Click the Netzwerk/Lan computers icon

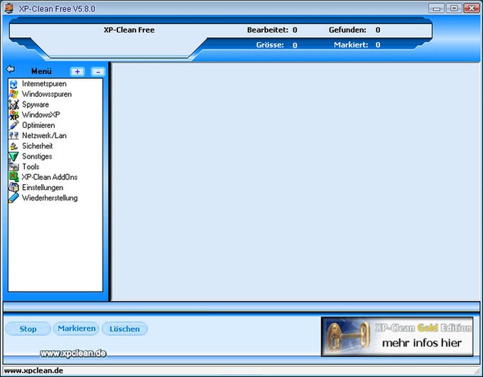(13, 136)
